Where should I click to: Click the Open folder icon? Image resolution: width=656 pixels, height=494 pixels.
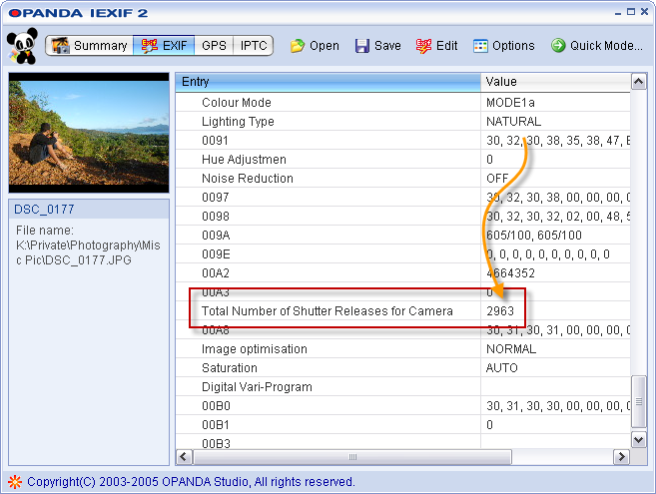click(x=298, y=46)
